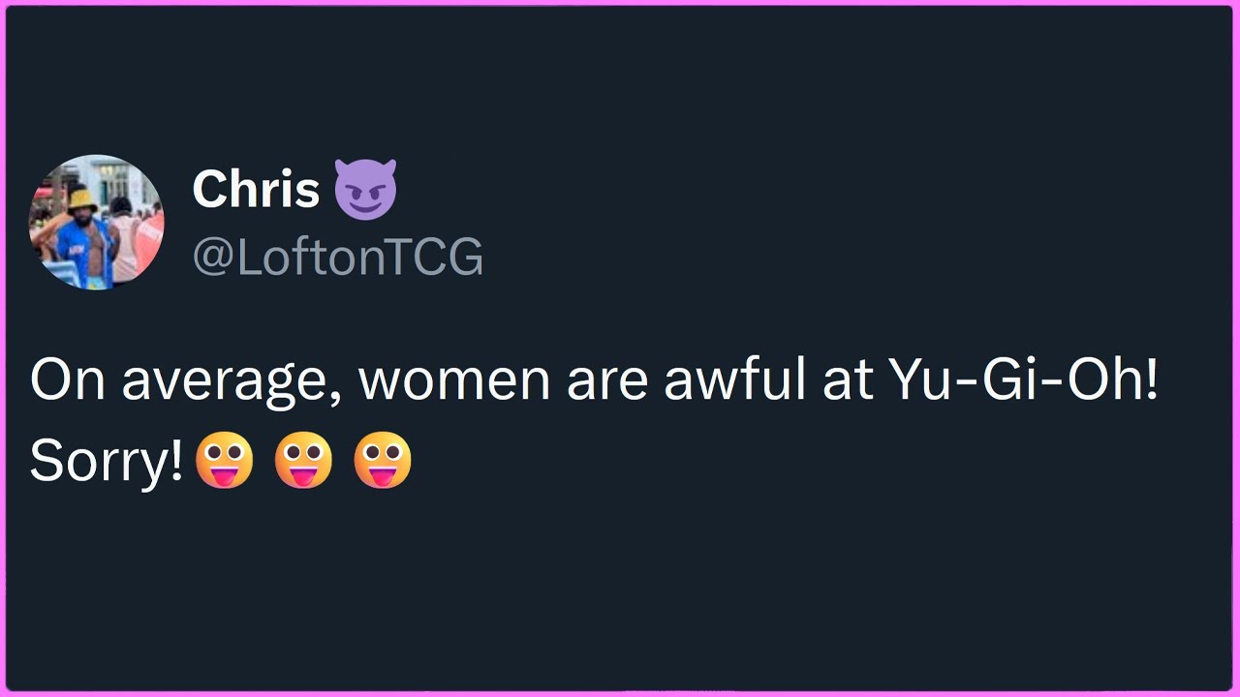Image resolution: width=1240 pixels, height=697 pixels.
Task: Click the purple devil emoji beside Chris
Action: point(365,189)
